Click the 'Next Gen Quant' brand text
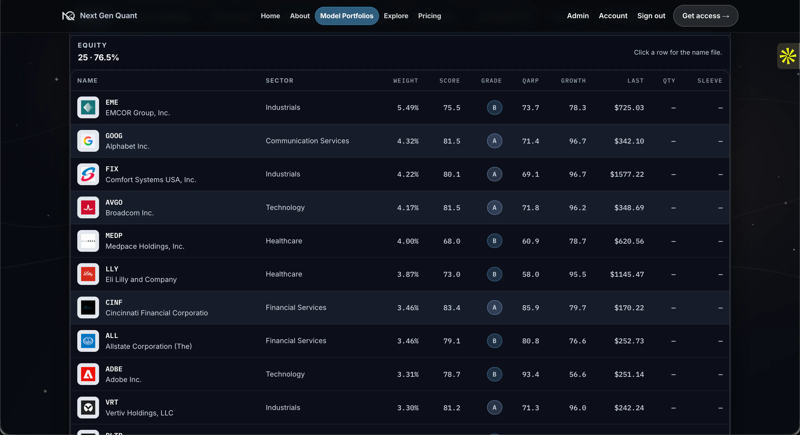Screen dimensions: 800x435 pyautogui.click(x=108, y=16)
